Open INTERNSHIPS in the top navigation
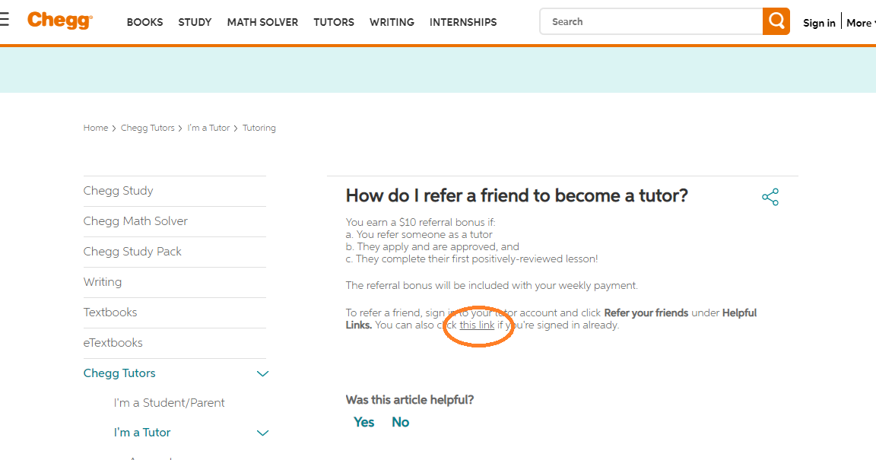The width and height of the screenshot is (876, 460). pos(463,22)
